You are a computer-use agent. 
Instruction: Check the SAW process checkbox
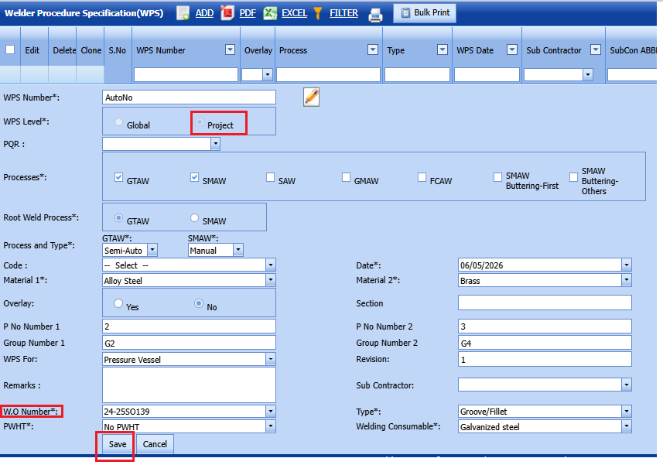point(270,177)
